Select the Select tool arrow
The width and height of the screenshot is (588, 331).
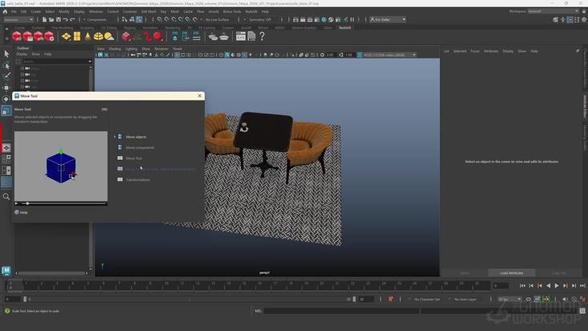click(6, 54)
